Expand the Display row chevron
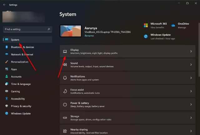 click(x=191, y=51)
